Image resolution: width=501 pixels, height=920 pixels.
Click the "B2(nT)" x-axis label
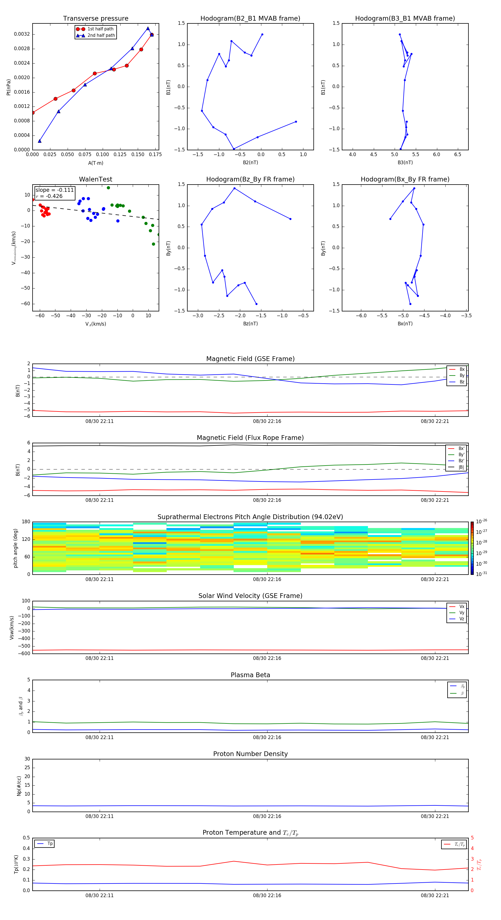click(250, 163)
